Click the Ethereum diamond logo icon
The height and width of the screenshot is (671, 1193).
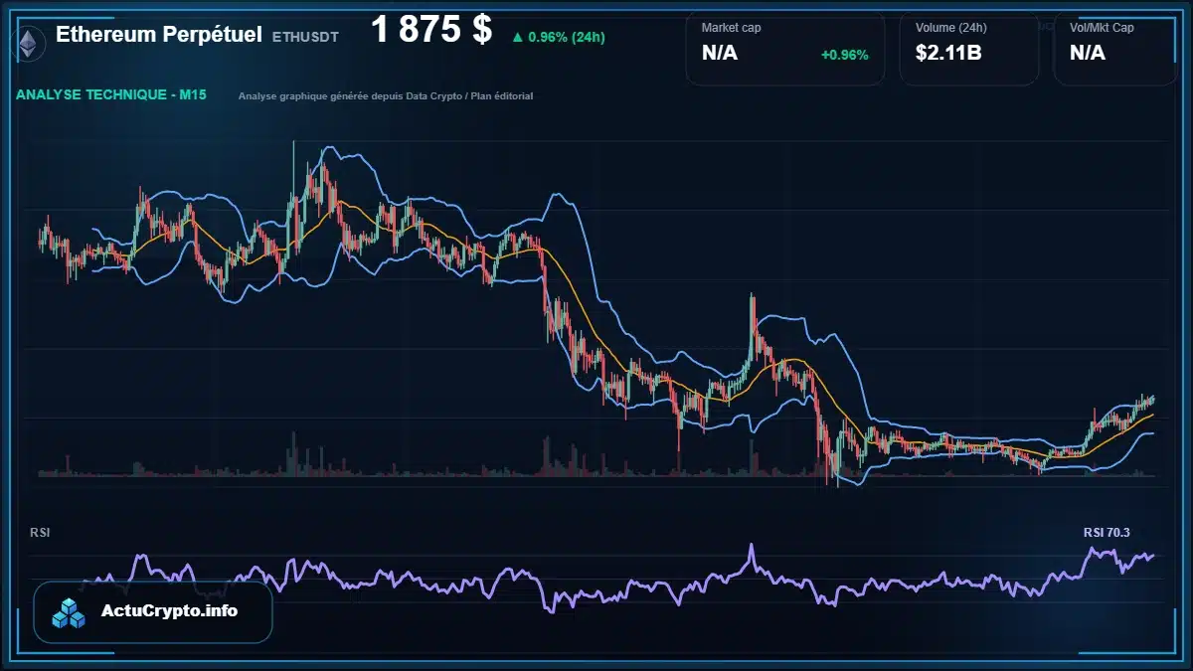tap(30, 42)
